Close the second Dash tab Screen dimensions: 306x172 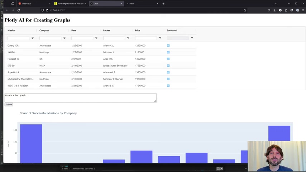[x=157, y=4]
